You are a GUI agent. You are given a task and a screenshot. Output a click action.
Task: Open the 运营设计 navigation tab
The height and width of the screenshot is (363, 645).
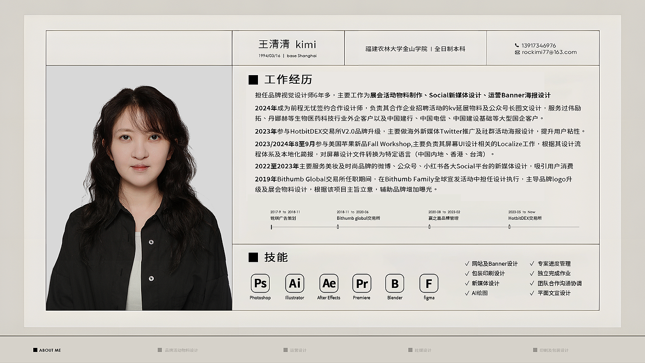click(x=295, y=350)
